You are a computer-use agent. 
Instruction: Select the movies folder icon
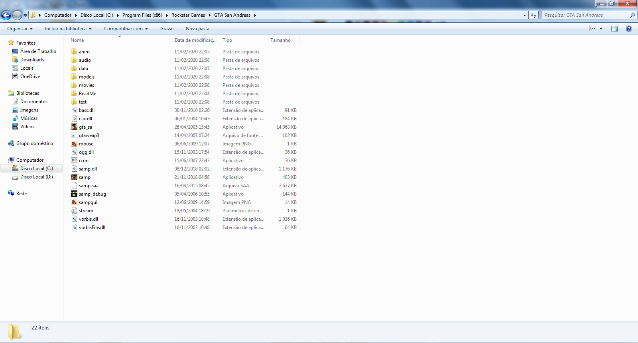click(74, 85)
